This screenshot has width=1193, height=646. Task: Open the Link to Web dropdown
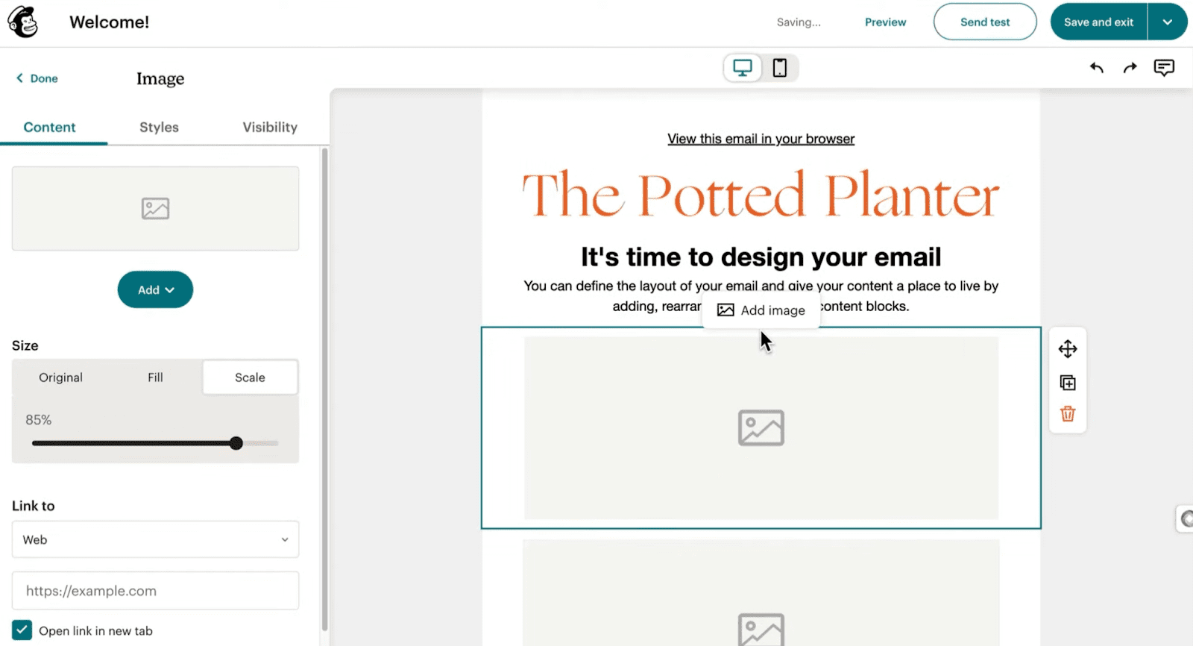pos(155,539)
